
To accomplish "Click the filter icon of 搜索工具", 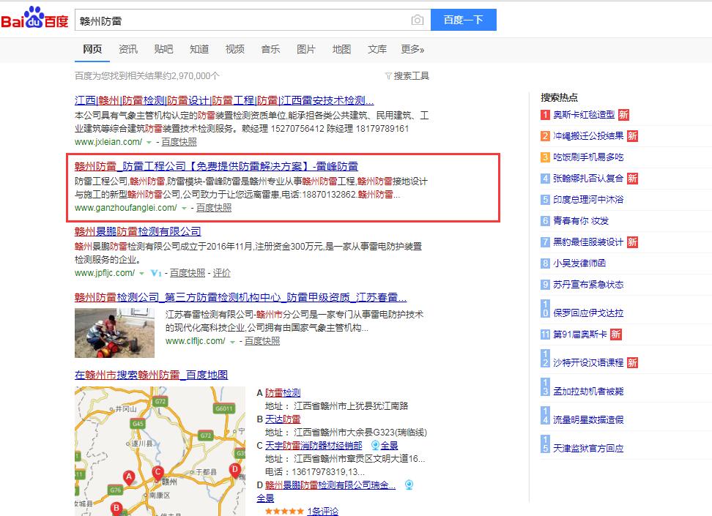I will (387, 76).
